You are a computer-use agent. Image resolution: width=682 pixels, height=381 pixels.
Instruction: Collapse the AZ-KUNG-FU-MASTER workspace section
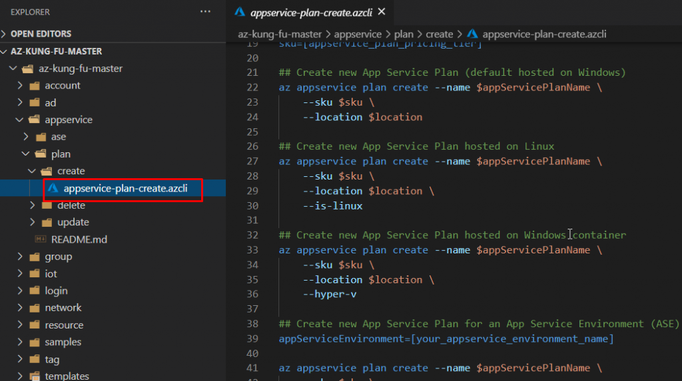5,51
